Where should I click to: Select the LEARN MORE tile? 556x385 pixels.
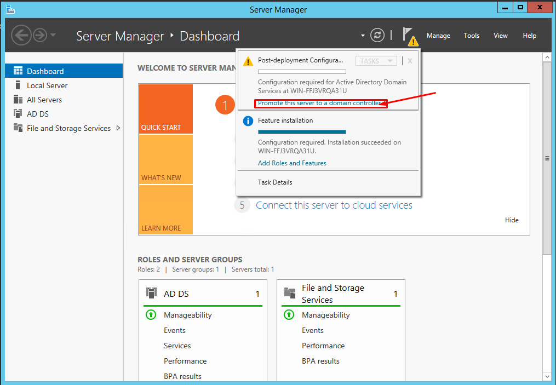tap(166, 210)
